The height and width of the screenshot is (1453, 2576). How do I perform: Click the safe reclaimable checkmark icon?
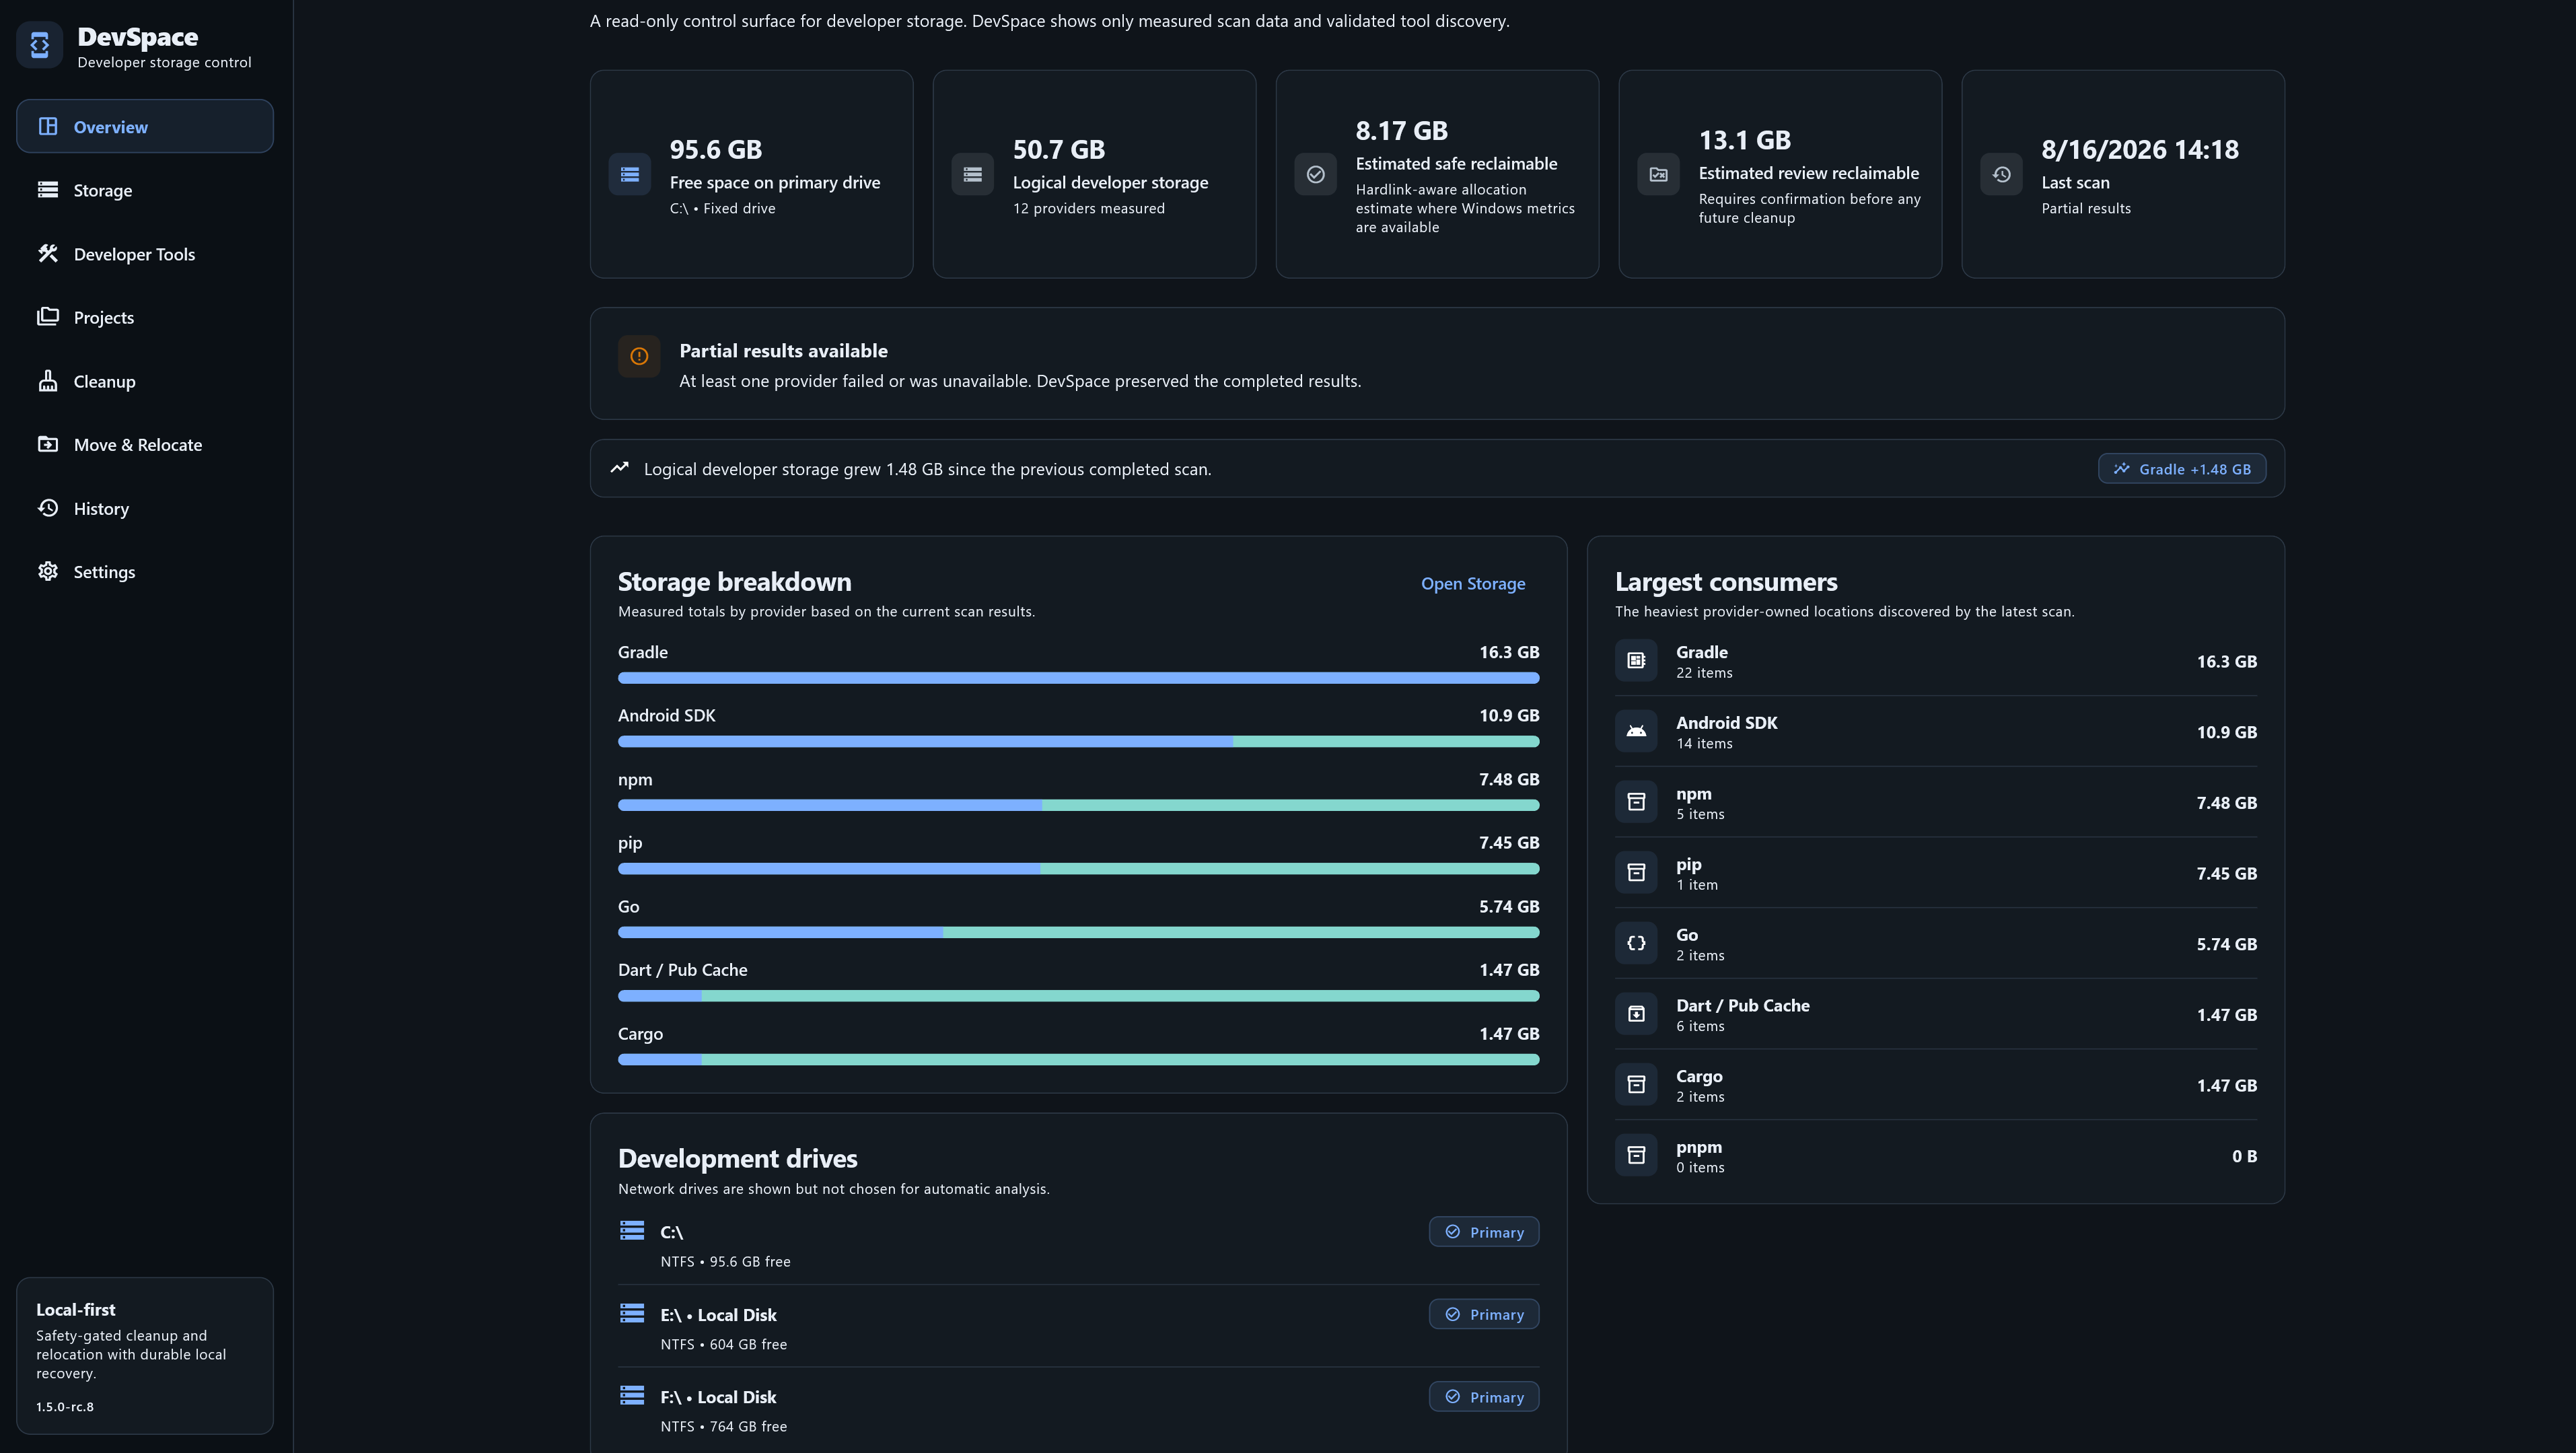click(x=1316, y=174)
